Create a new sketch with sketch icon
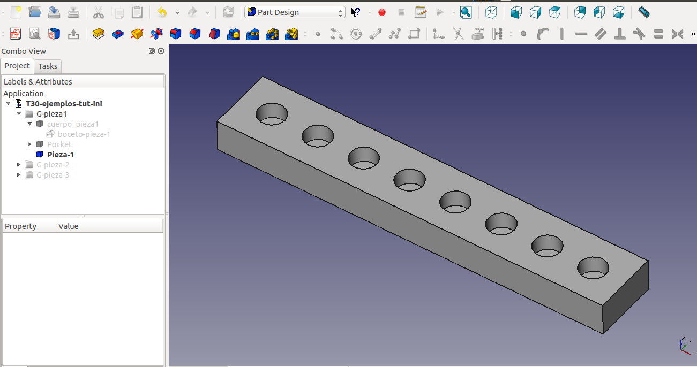697x367 pixels. (x=15, y=34)
